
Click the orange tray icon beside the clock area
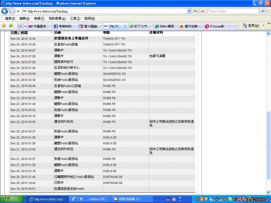(x=202, y=199)
